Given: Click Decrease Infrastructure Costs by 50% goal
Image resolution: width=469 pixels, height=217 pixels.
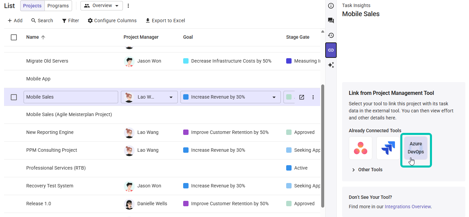Looking at the screenshot, I should coord(231,61).
